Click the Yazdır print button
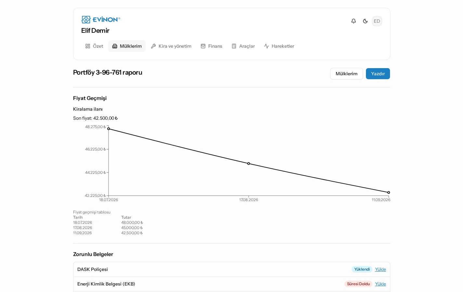The height and width of the screenshot is (292, 468). click(378, 74)
